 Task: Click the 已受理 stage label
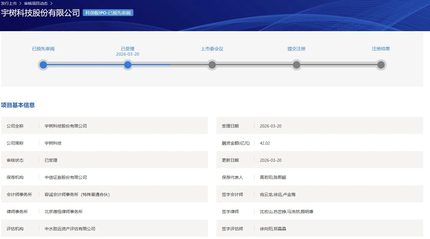coord(128,49)
